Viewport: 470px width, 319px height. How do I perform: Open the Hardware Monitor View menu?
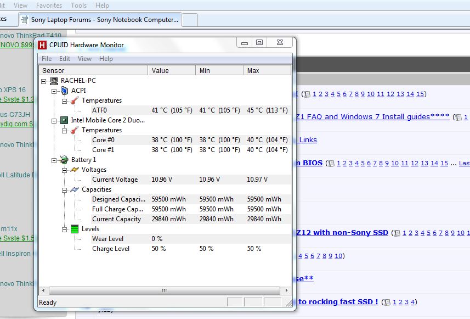[x=84, y=59]
